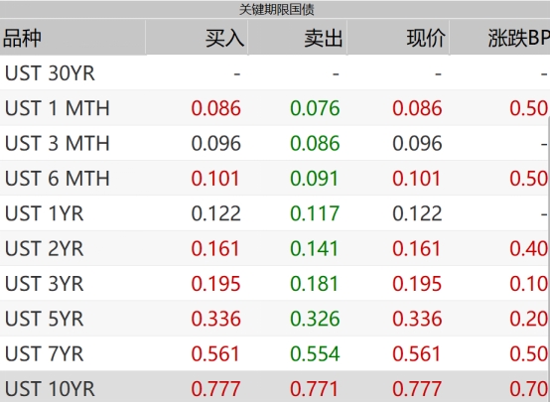
Task: Select the UST 6 MTH row label
Action: 58,179
